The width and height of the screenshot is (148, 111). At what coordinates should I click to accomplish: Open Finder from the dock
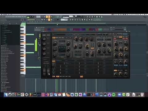click(6, 95)
